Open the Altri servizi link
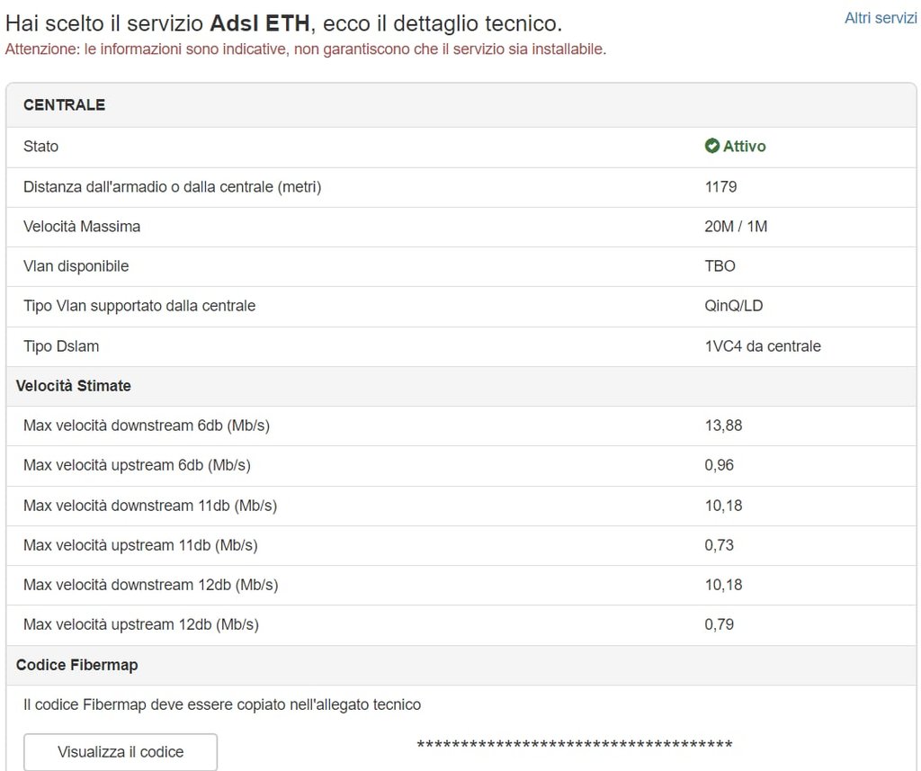The image size is (921, 771). click(881, 18)
